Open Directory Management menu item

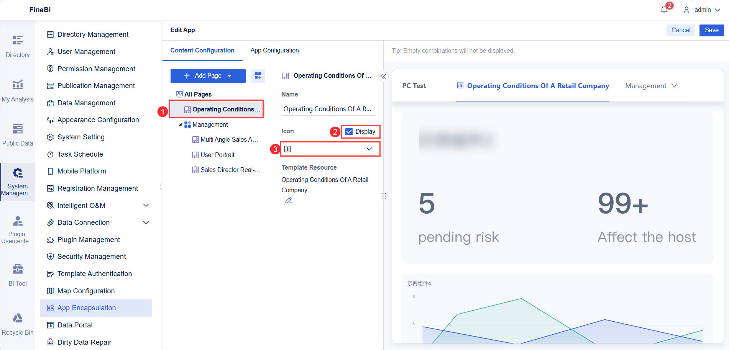tap(96, 34)
